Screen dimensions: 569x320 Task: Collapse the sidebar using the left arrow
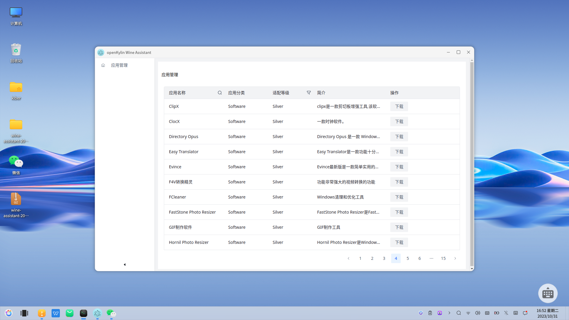pos(124,265)
